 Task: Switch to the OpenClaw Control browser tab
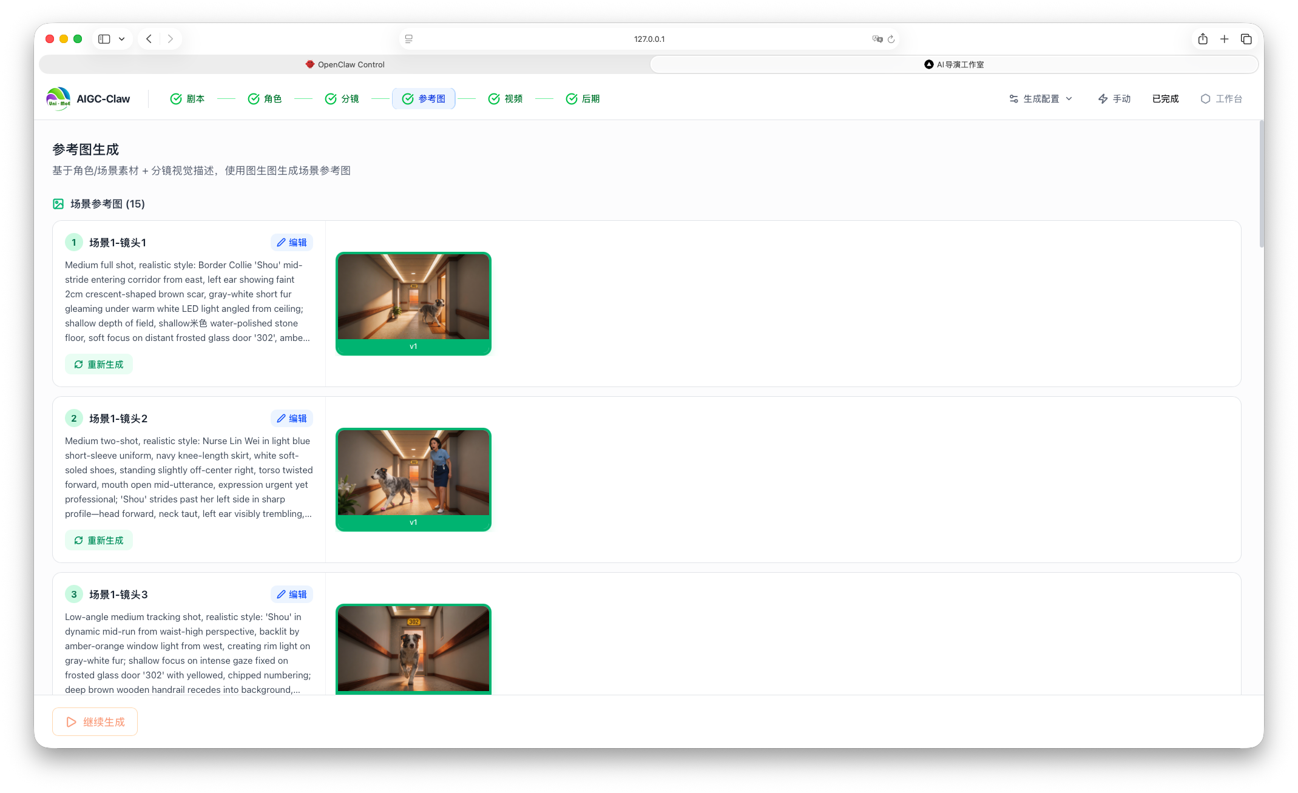(345, 64)
